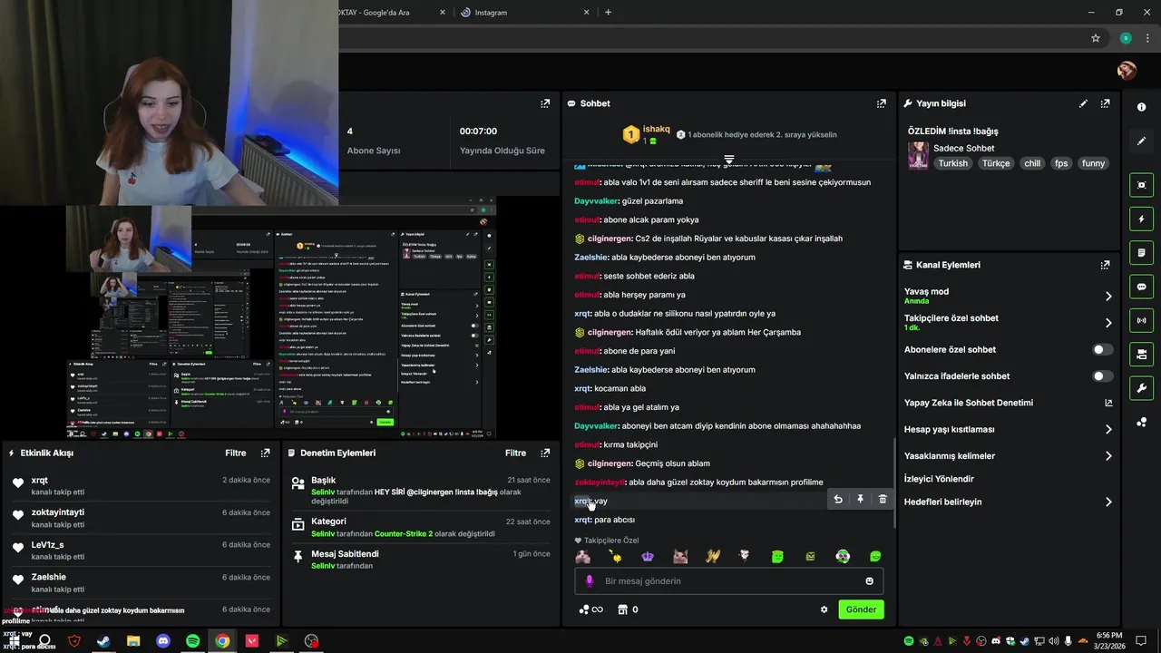Select the purple crown emote

pyautogui.click(x=648, y=556)
